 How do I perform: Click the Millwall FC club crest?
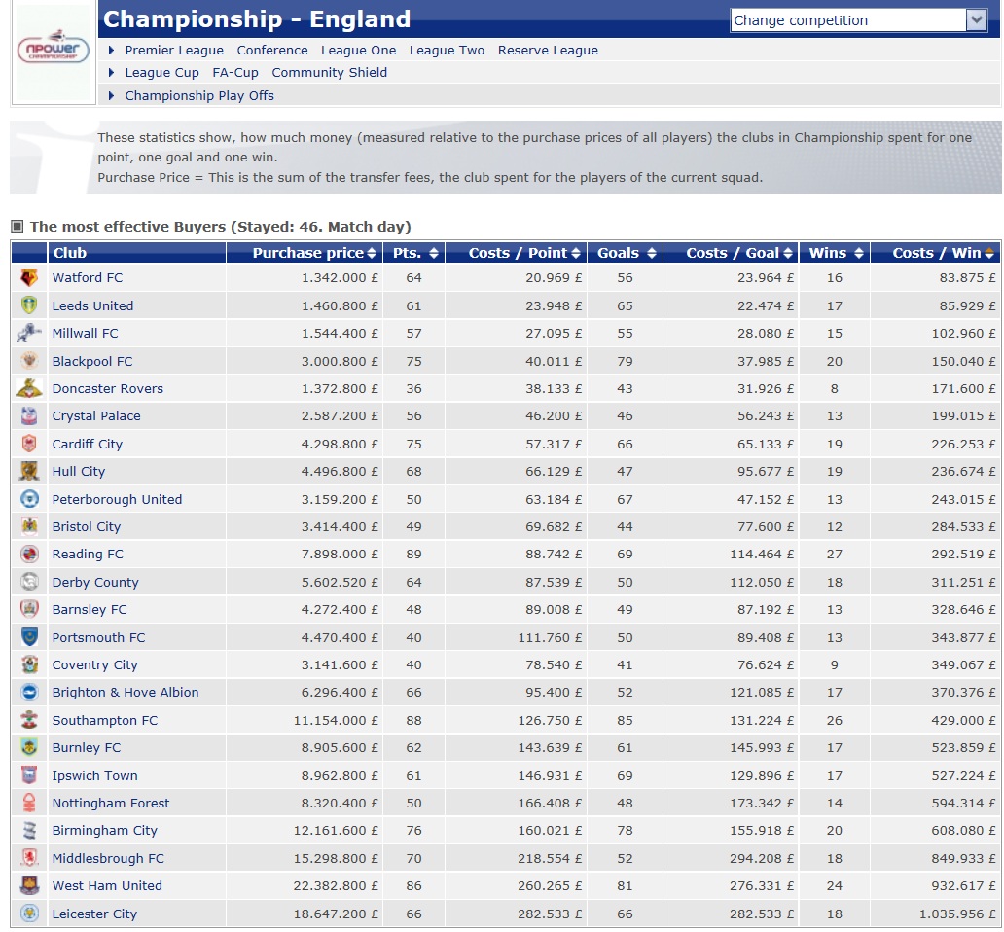point(29,333)
